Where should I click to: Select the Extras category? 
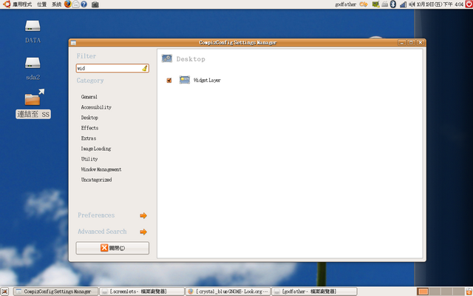tap(89, 138)
